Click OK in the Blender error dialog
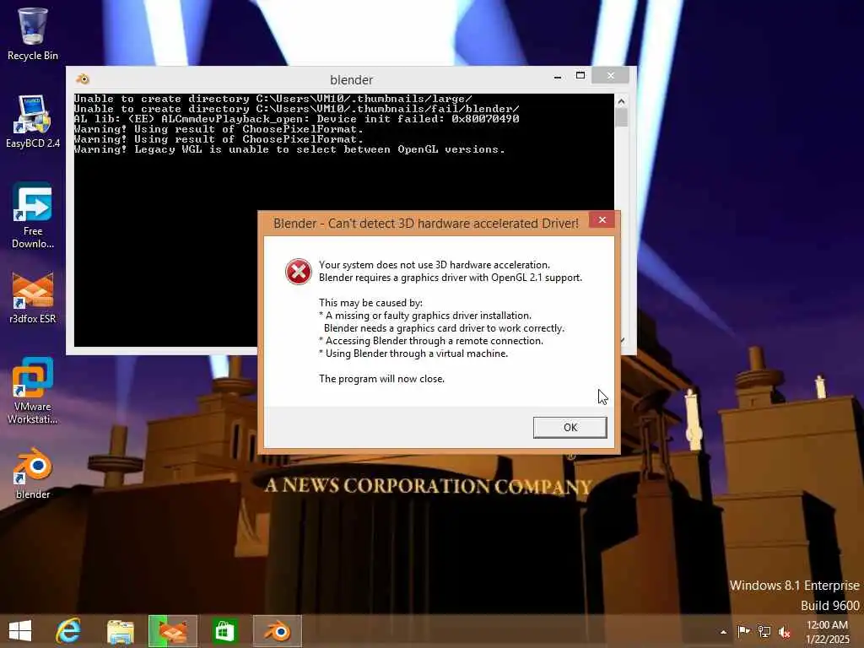Image resolution: width=864 pixels, height=648 pixels. coord(570,427)
